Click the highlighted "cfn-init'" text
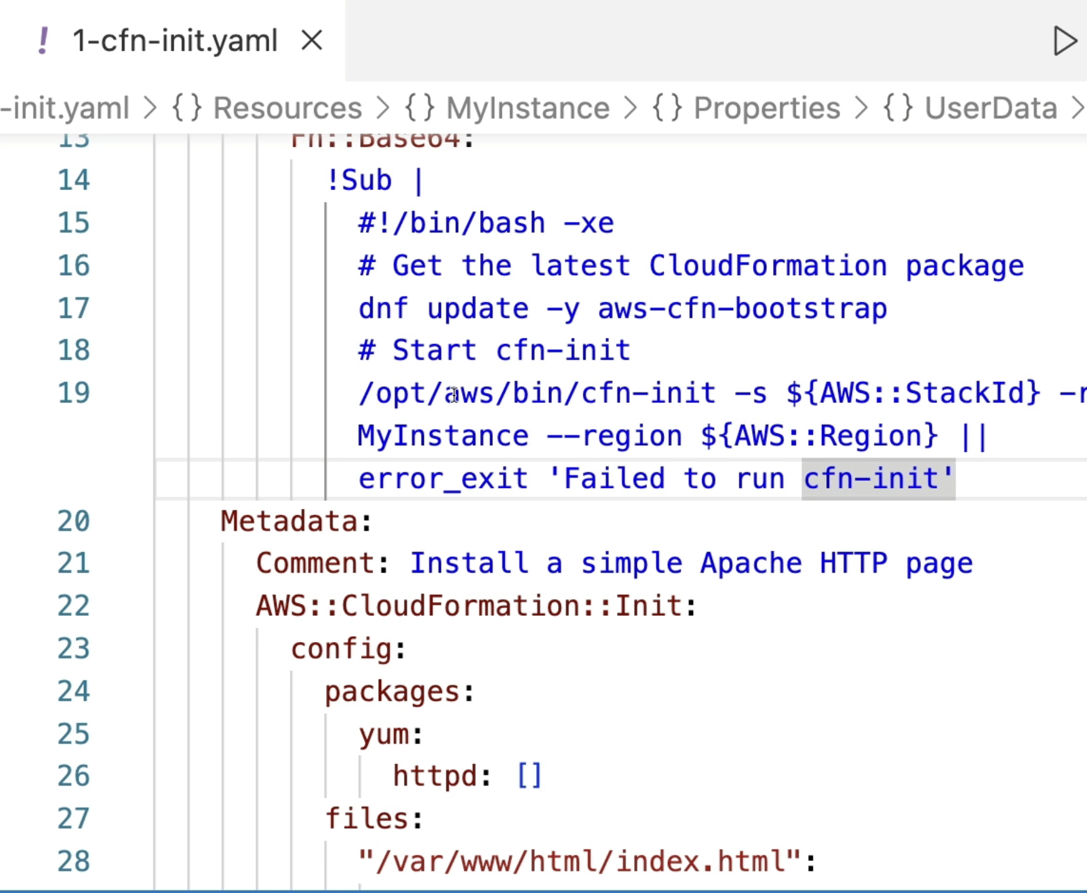The width and height of the screenshot is (1087, 893). [879, 479]
